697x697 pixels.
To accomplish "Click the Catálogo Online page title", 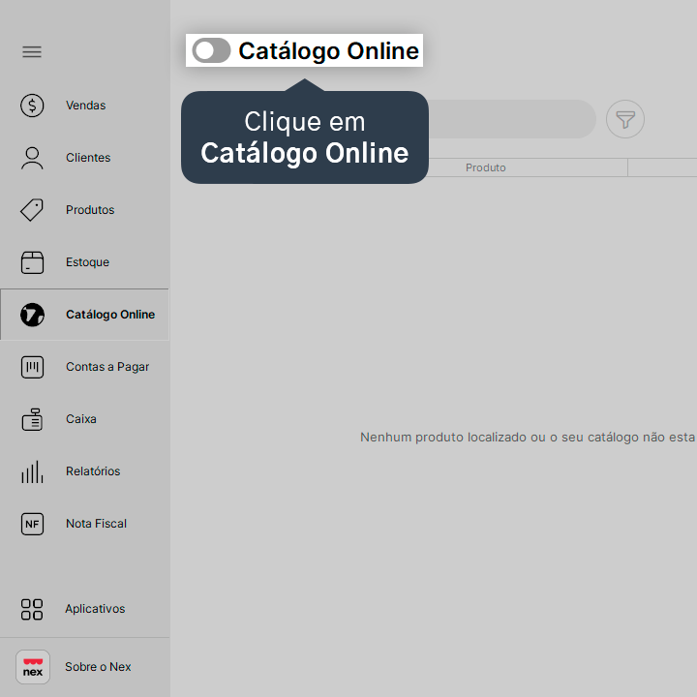I will click(x=329, y=50).
